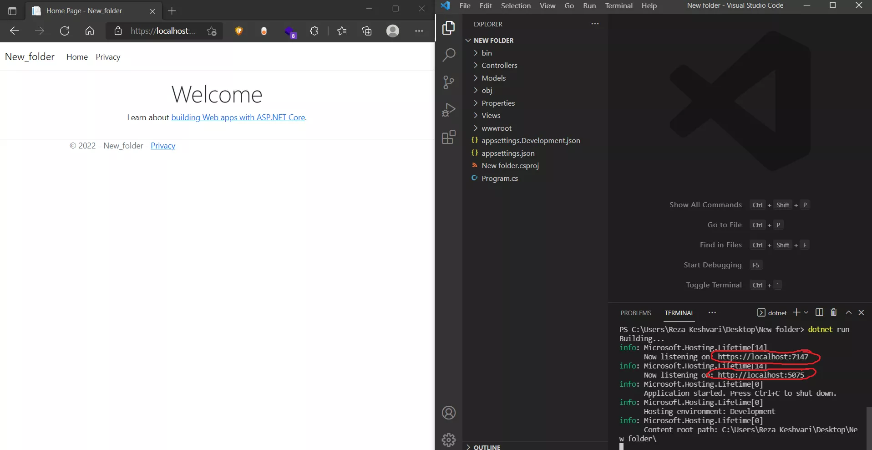Refresh the browser page

click(65, 31)
